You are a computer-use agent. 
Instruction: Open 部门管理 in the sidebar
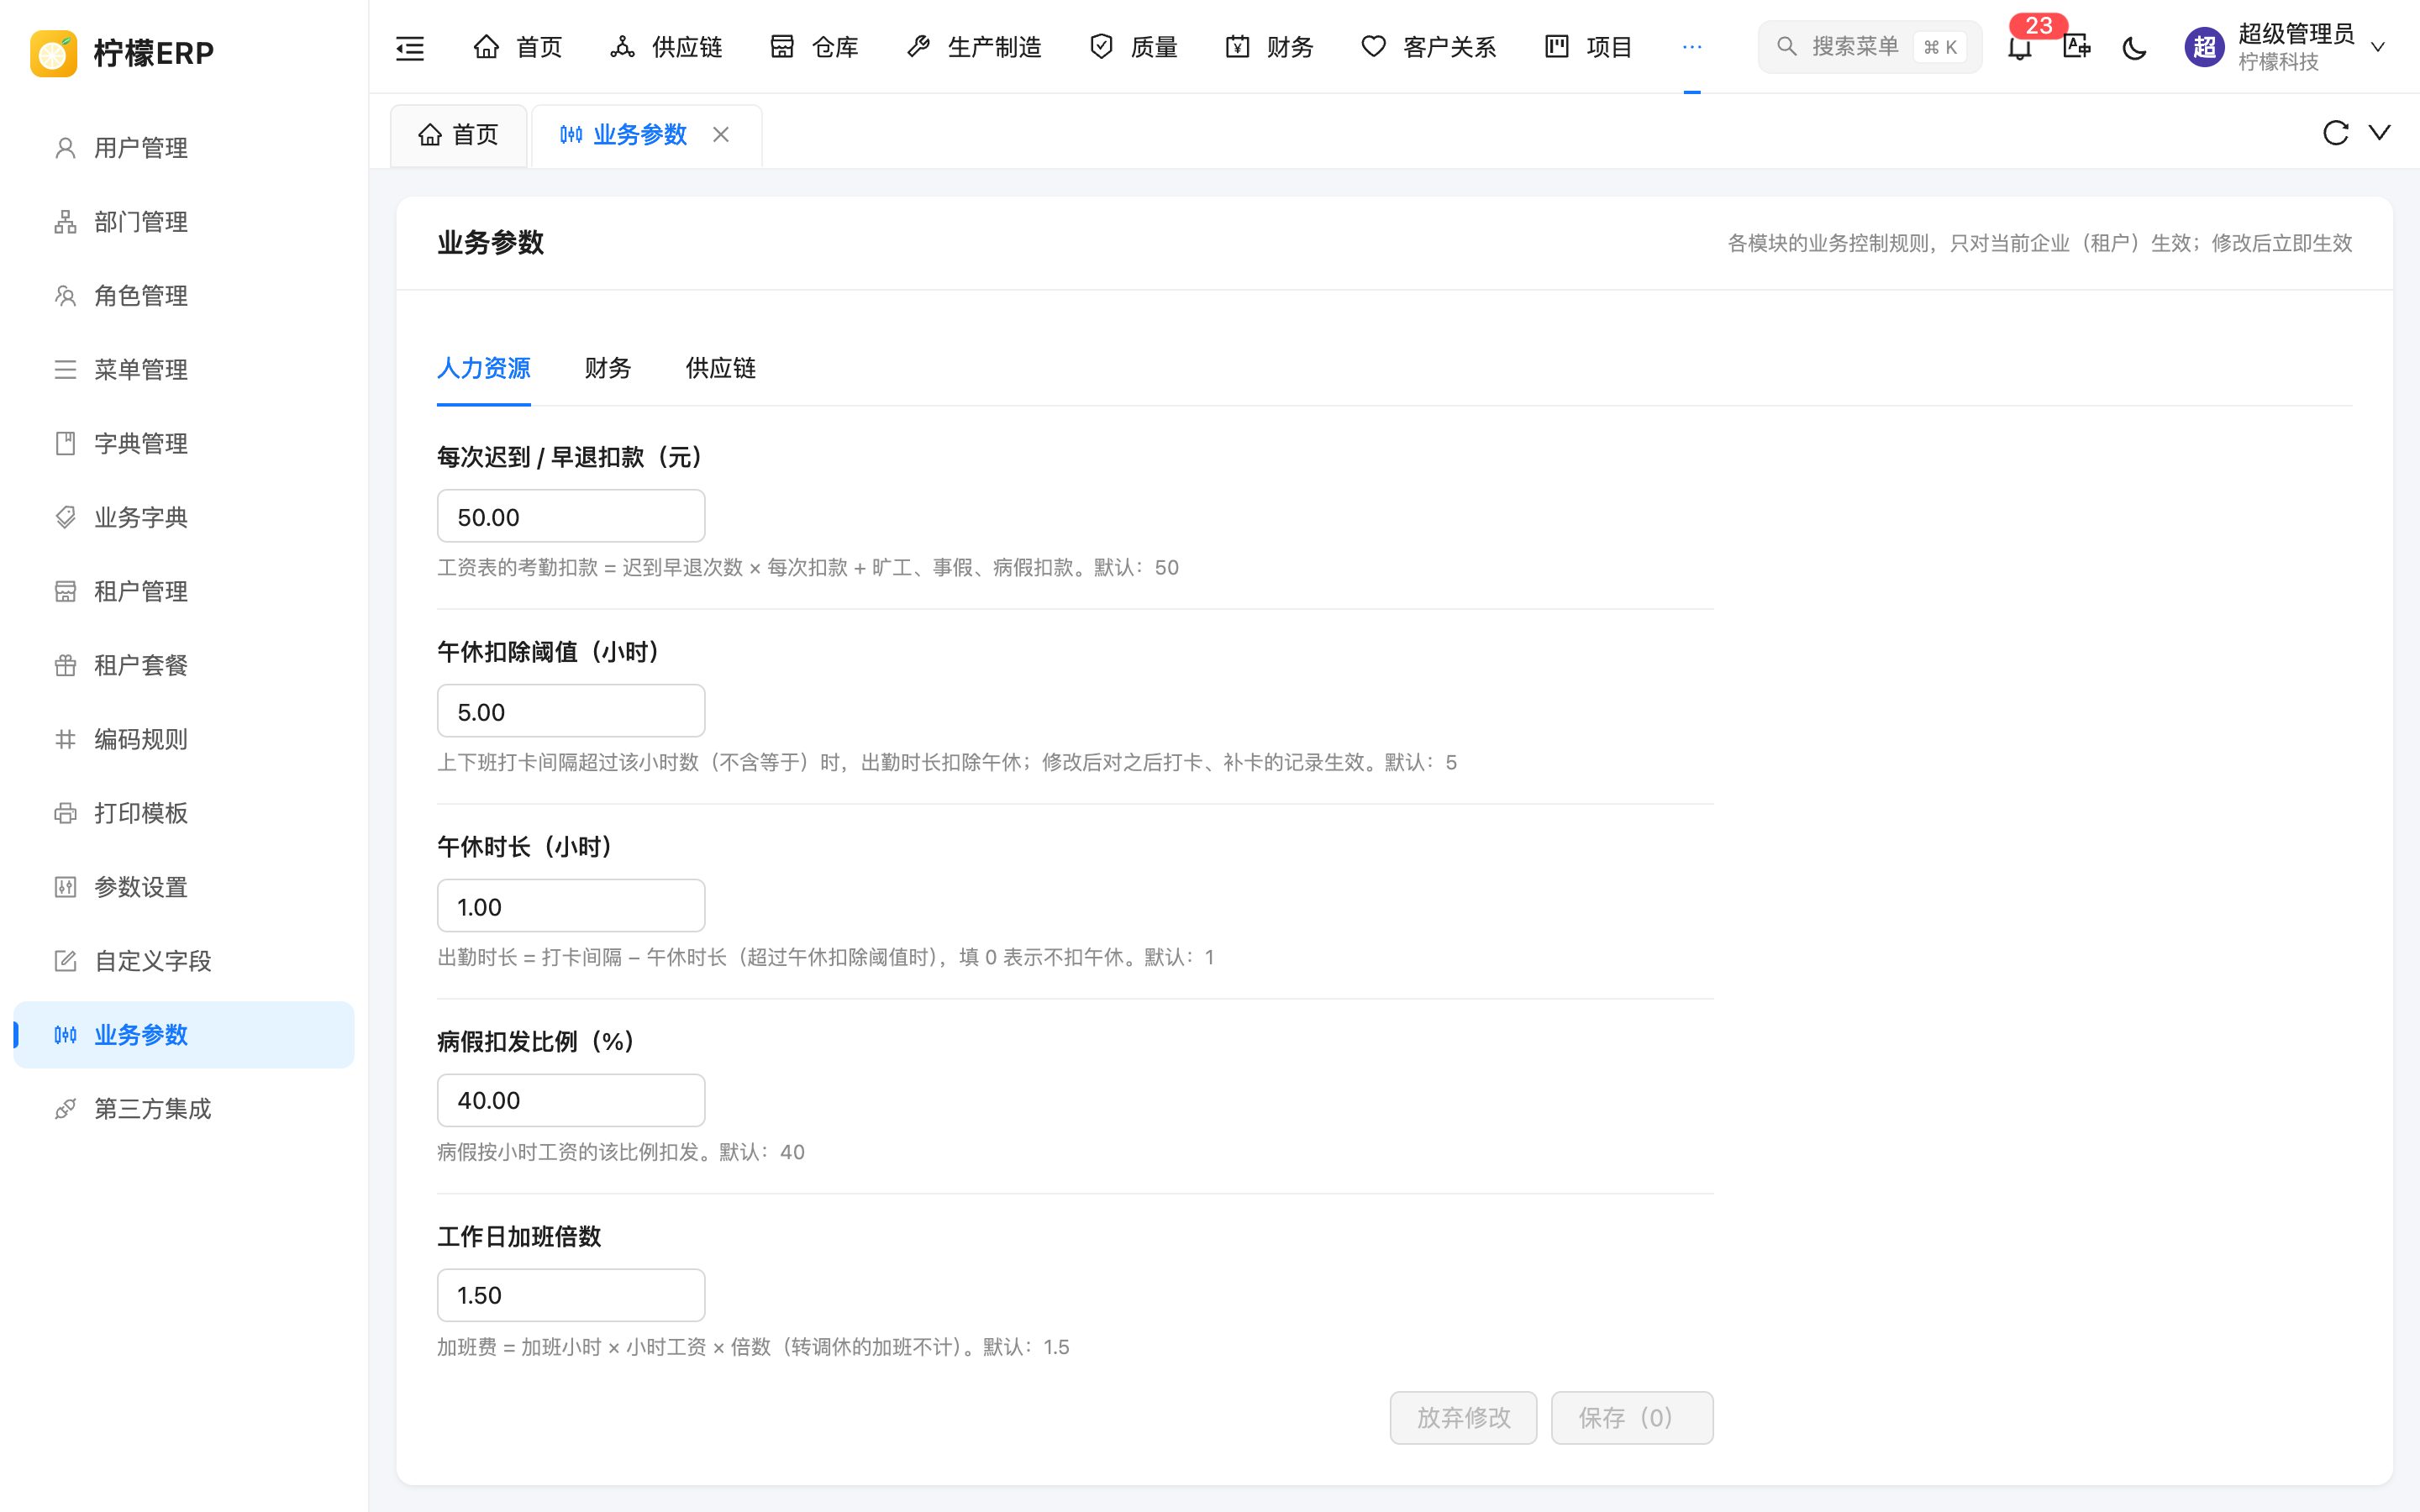184,222
